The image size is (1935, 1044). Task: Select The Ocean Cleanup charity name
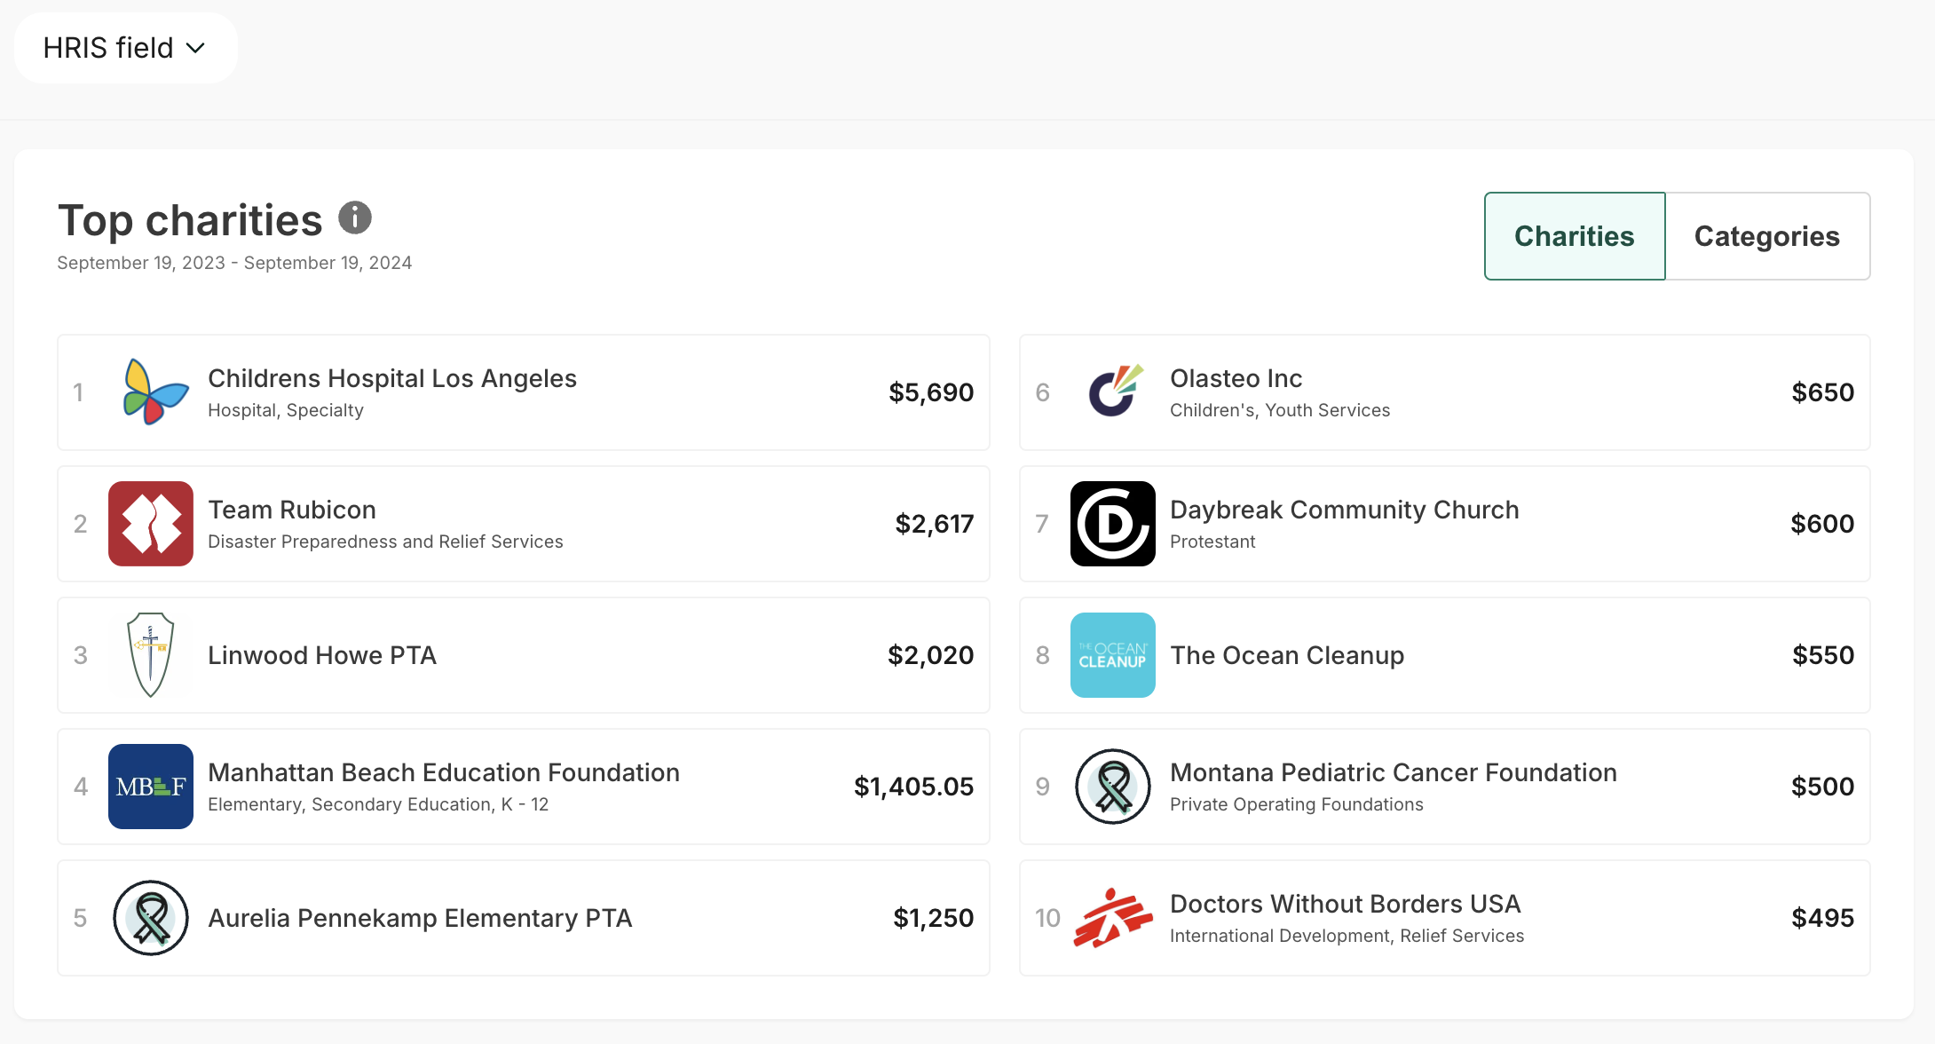[x=1287, y=655]
